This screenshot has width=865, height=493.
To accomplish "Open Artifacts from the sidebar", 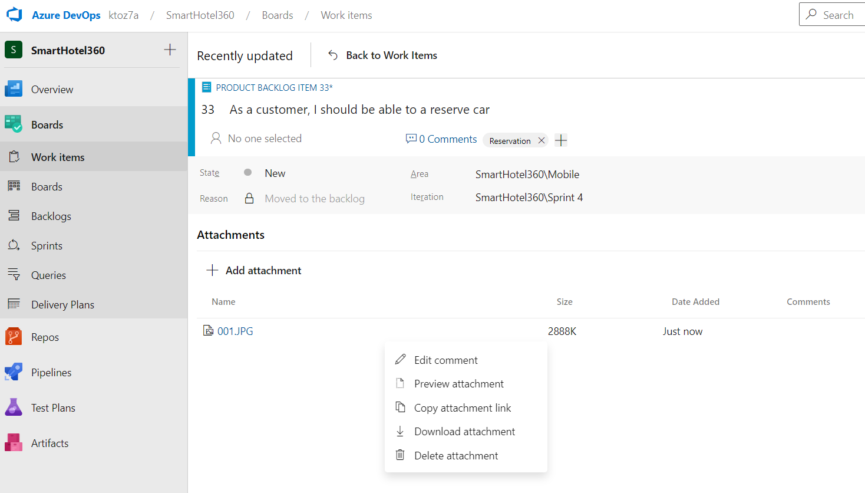I will coord(49,443).
